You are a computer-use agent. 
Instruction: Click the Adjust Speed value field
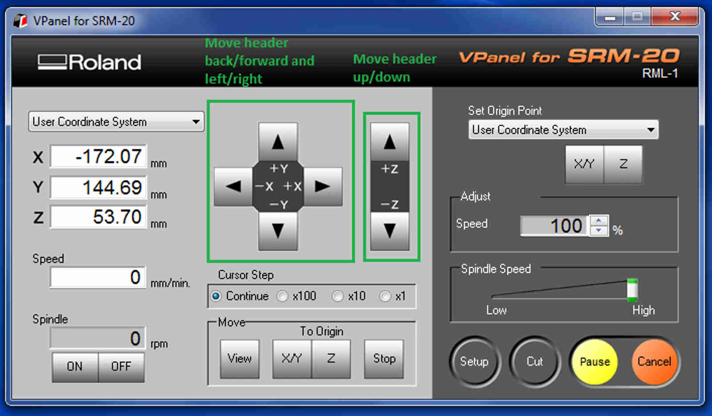click(554, 226)
